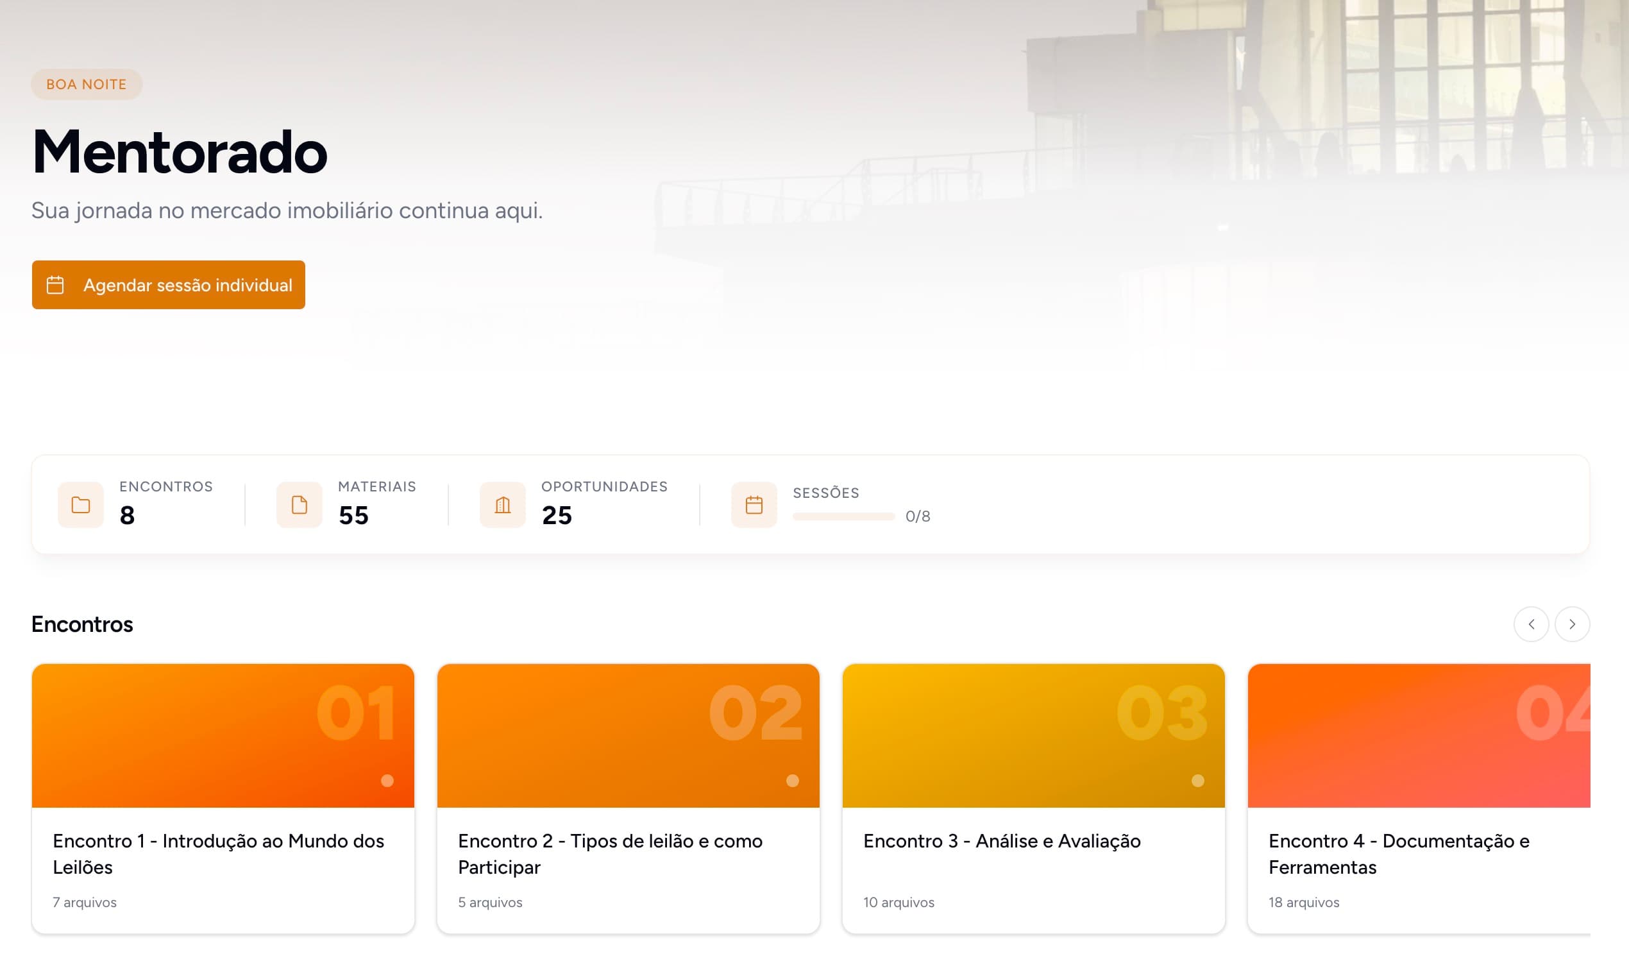Viewport: 1629px width, 961px height.
Task: Click the Mentorado heading
Action: pyautogui.click(x=180, y=152)
